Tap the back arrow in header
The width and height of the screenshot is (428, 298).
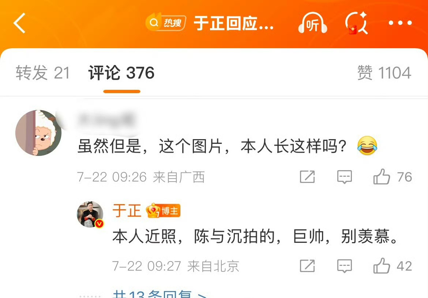click(20, 23)
